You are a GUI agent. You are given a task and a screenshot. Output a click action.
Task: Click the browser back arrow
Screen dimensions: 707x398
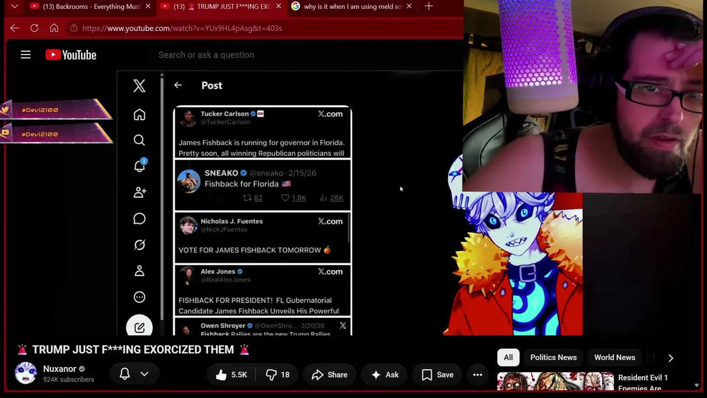pos(15,28)
